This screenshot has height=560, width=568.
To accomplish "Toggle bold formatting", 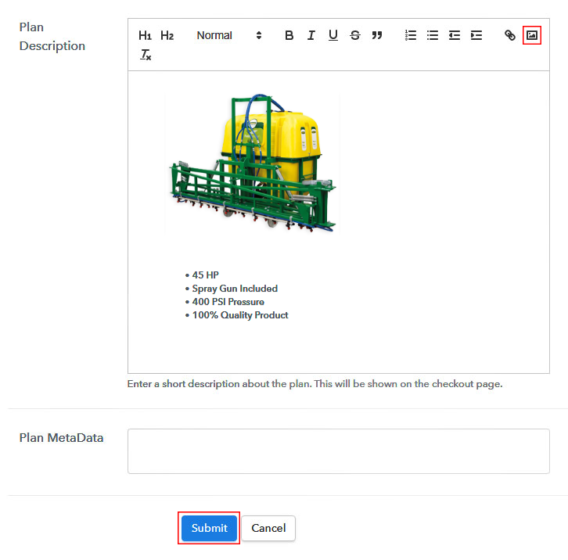I will (x=289, y=35).
